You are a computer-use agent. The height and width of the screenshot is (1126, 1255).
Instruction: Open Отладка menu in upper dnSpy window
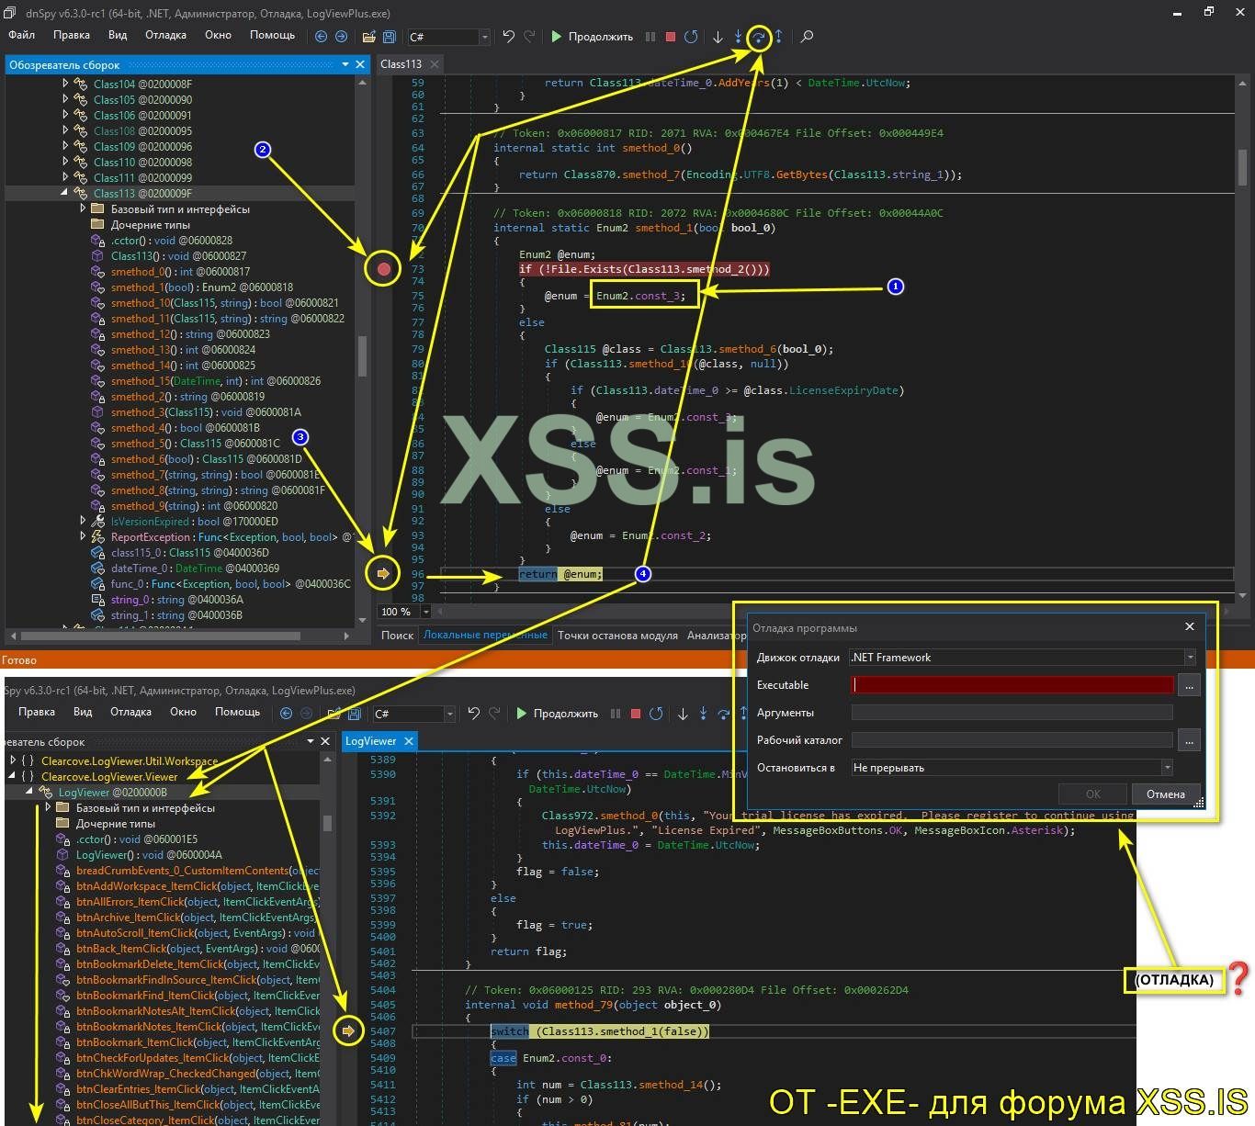pos(165,35)
